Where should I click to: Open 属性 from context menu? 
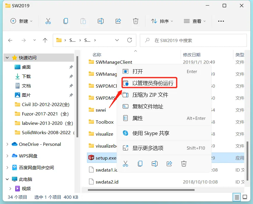(164, 118)
